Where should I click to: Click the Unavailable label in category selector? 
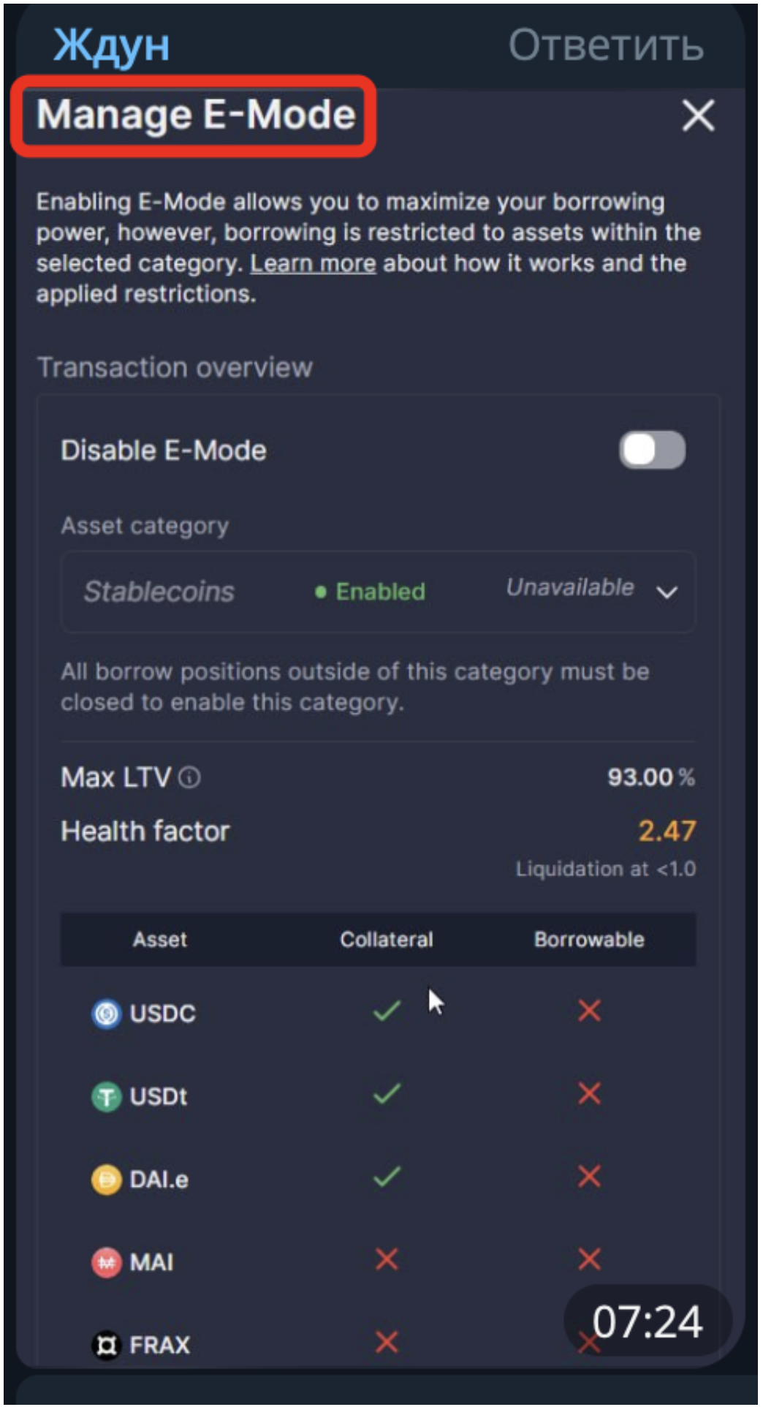(x=570, y=587)
